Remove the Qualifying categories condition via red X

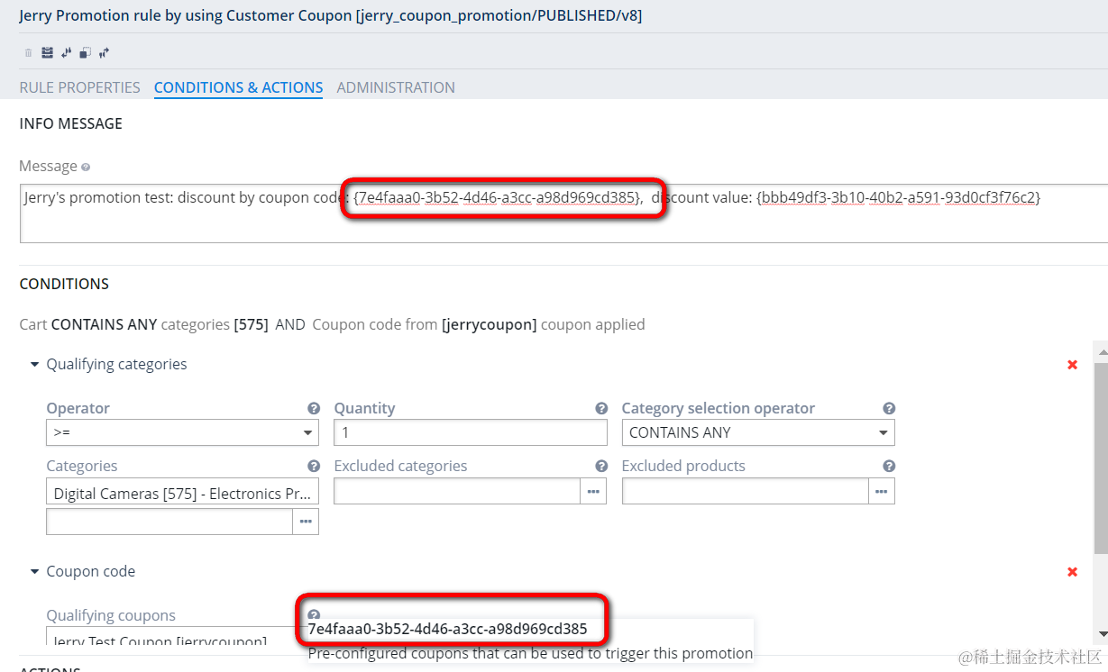[1072, 365]
